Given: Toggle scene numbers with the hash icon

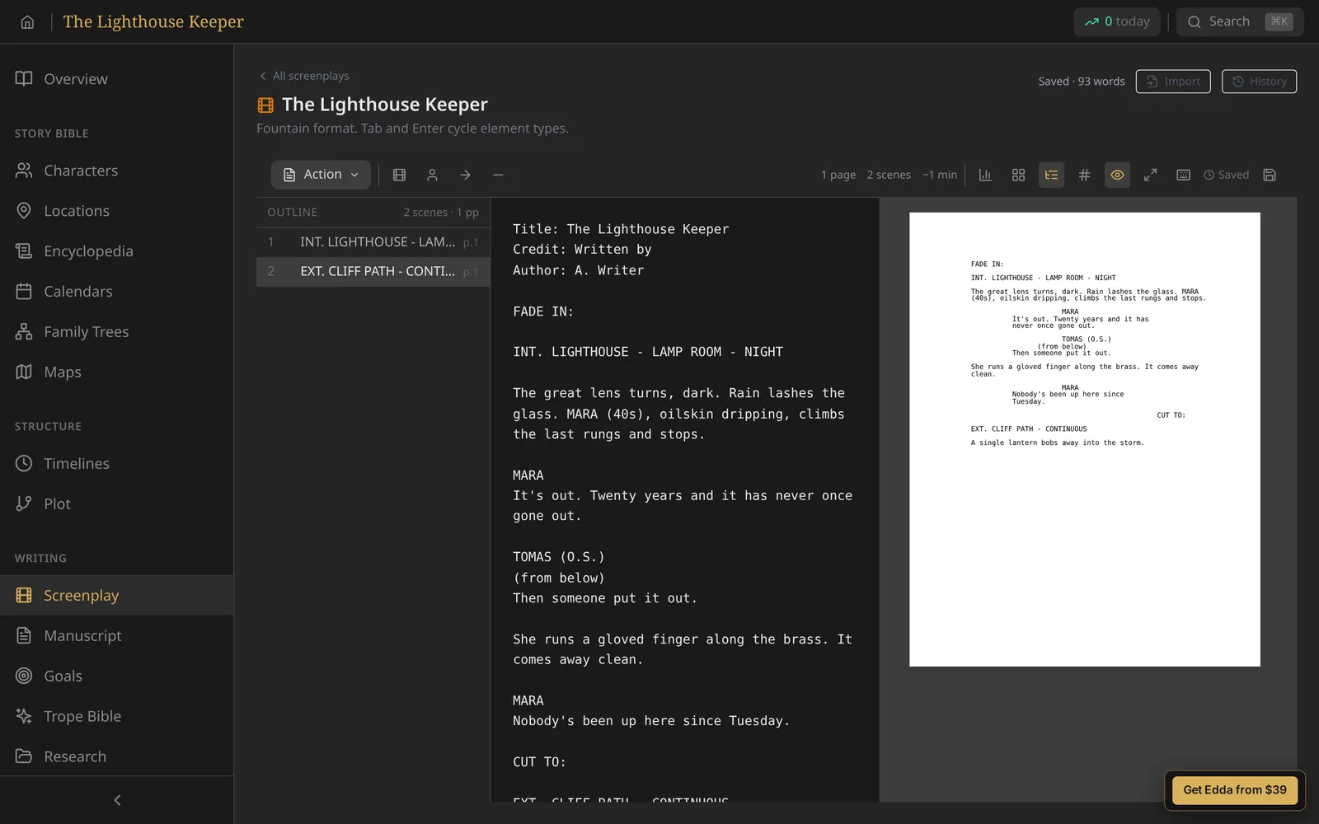Looking at the screenshot, I should click(1084, 175).
